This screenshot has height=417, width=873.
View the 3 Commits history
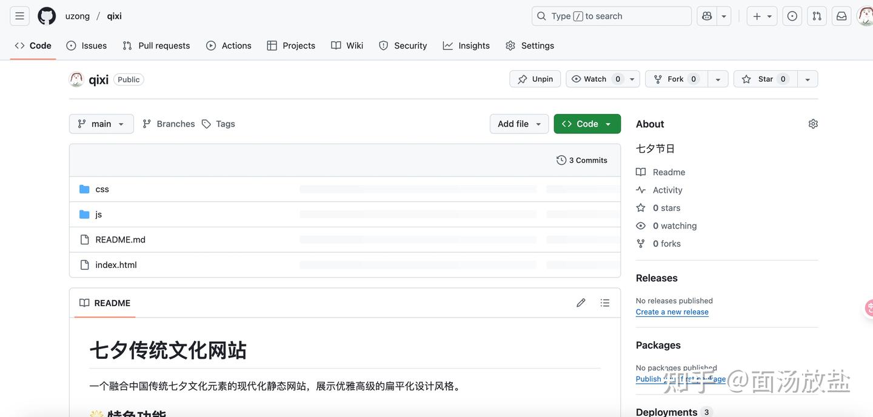(581, 160)
